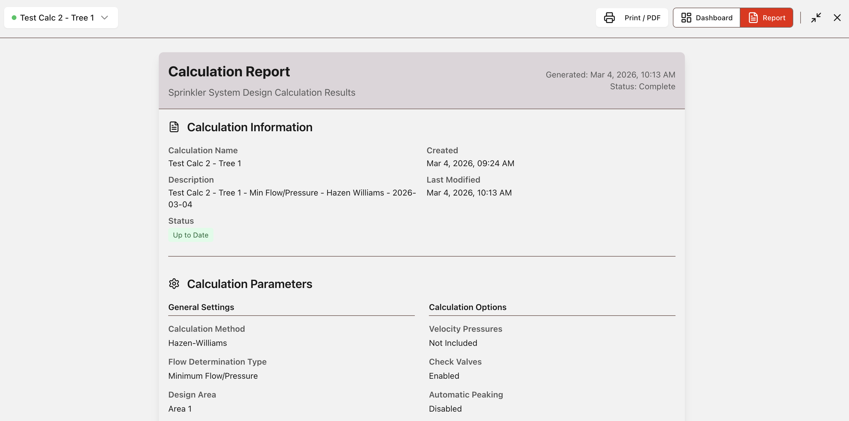This screenshot has height=421, width=849.
Task: Click the 'Generated: Mar 4, 2026, 10:13 AM' text
Action: pyautogui.click(x=610, y=75)
